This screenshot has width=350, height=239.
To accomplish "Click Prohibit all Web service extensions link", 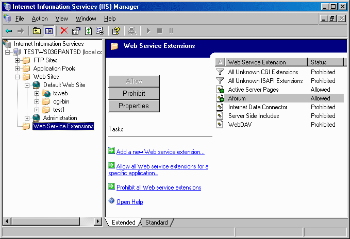I will 159,187.
